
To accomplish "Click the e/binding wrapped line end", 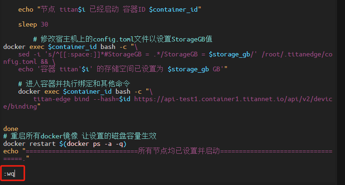I will [22, 106].
